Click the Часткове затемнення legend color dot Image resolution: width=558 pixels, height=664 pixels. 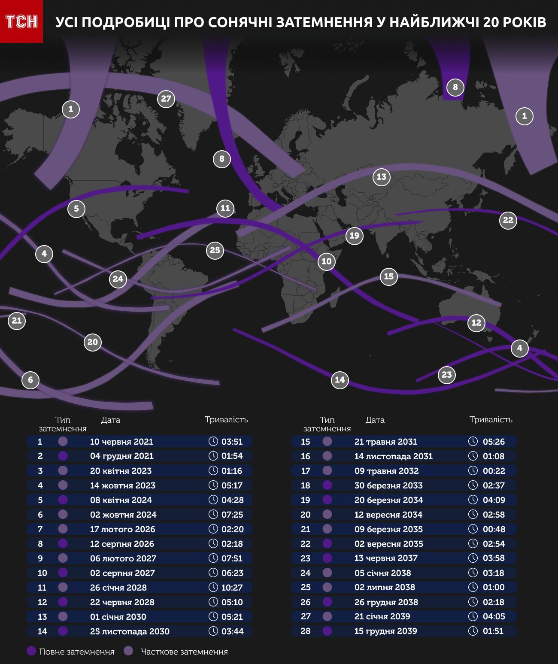point(128,651)
